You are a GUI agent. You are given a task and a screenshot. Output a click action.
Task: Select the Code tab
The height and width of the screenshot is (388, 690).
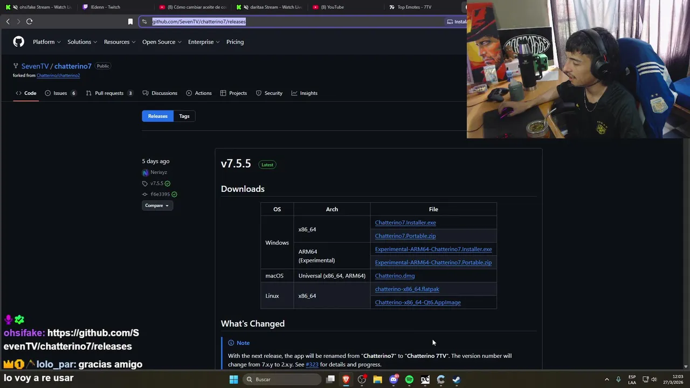[x=25, y=93]
